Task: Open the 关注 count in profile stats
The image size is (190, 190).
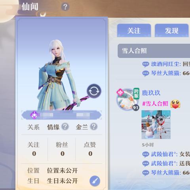Action: tap(34, 149)
